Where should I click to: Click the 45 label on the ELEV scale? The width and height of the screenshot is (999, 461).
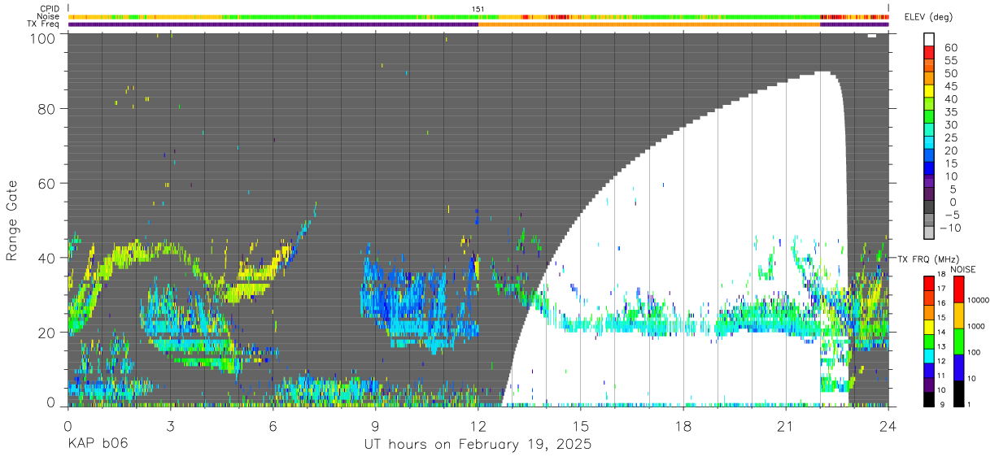click(949, 86)
